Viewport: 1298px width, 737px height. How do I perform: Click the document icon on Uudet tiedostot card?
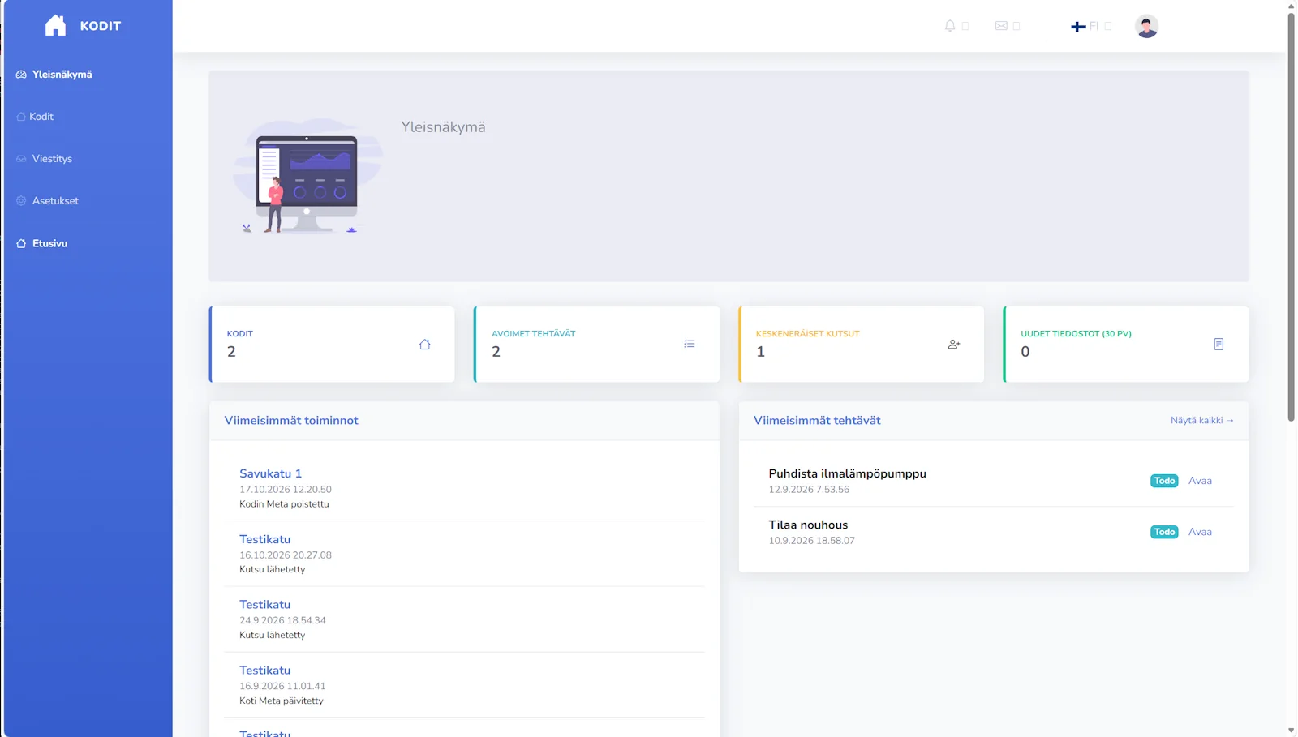1218,345
